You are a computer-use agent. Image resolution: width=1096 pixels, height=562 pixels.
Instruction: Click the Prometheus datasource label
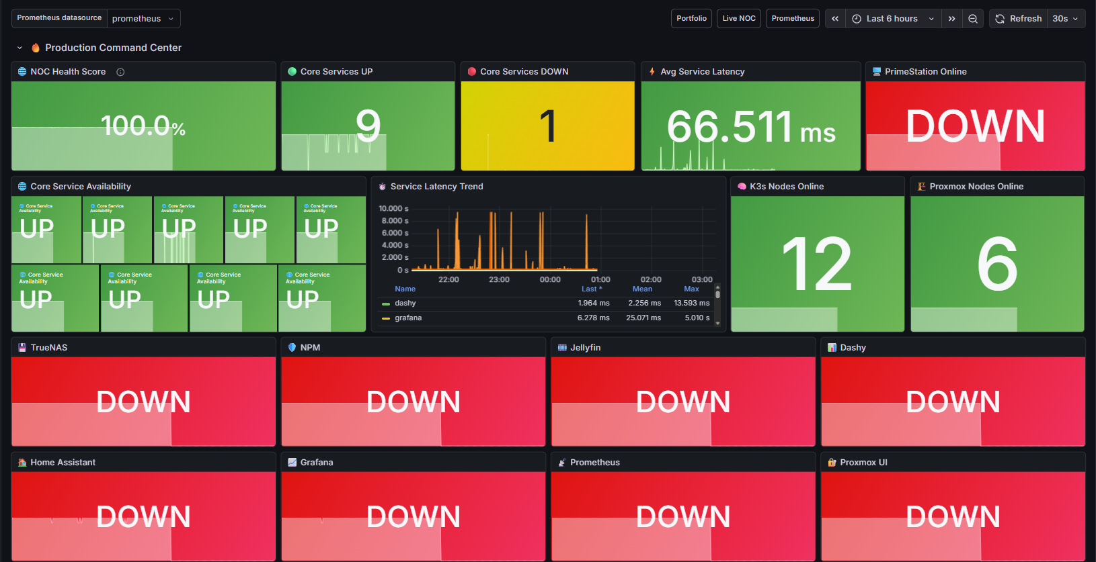click(x=59, y=18)
